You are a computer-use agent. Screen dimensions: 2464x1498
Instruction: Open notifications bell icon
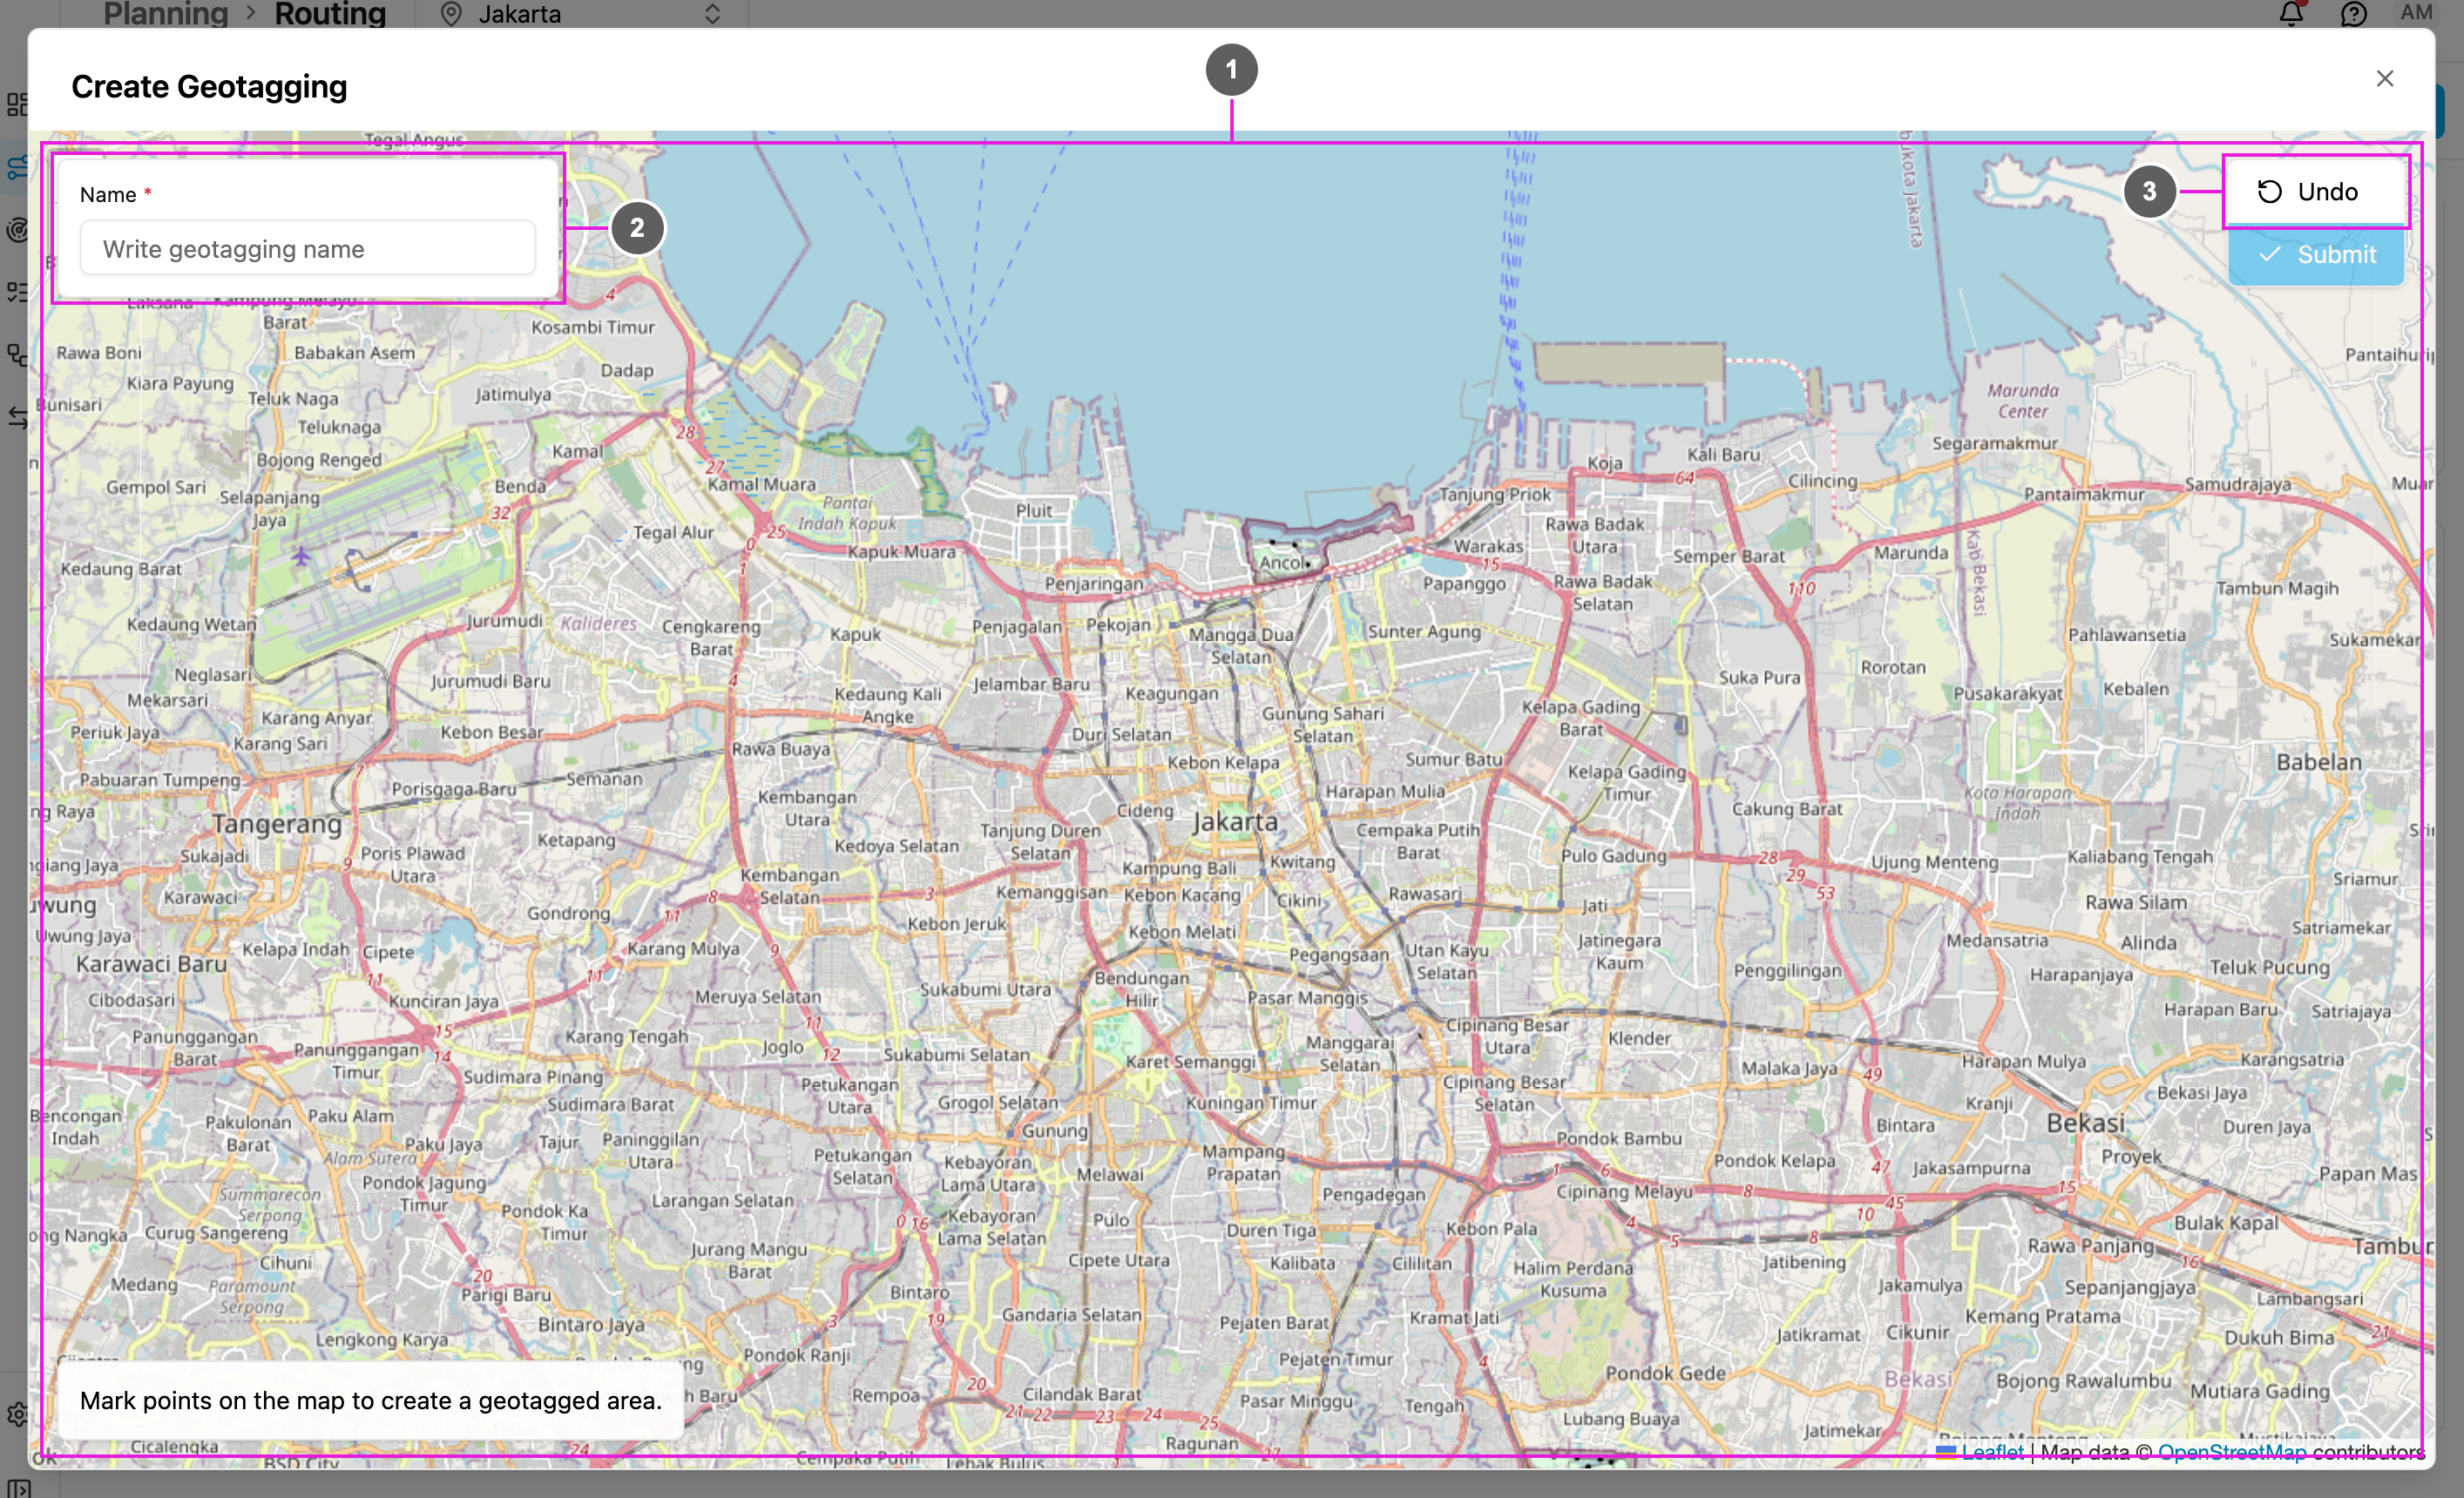2291,13
